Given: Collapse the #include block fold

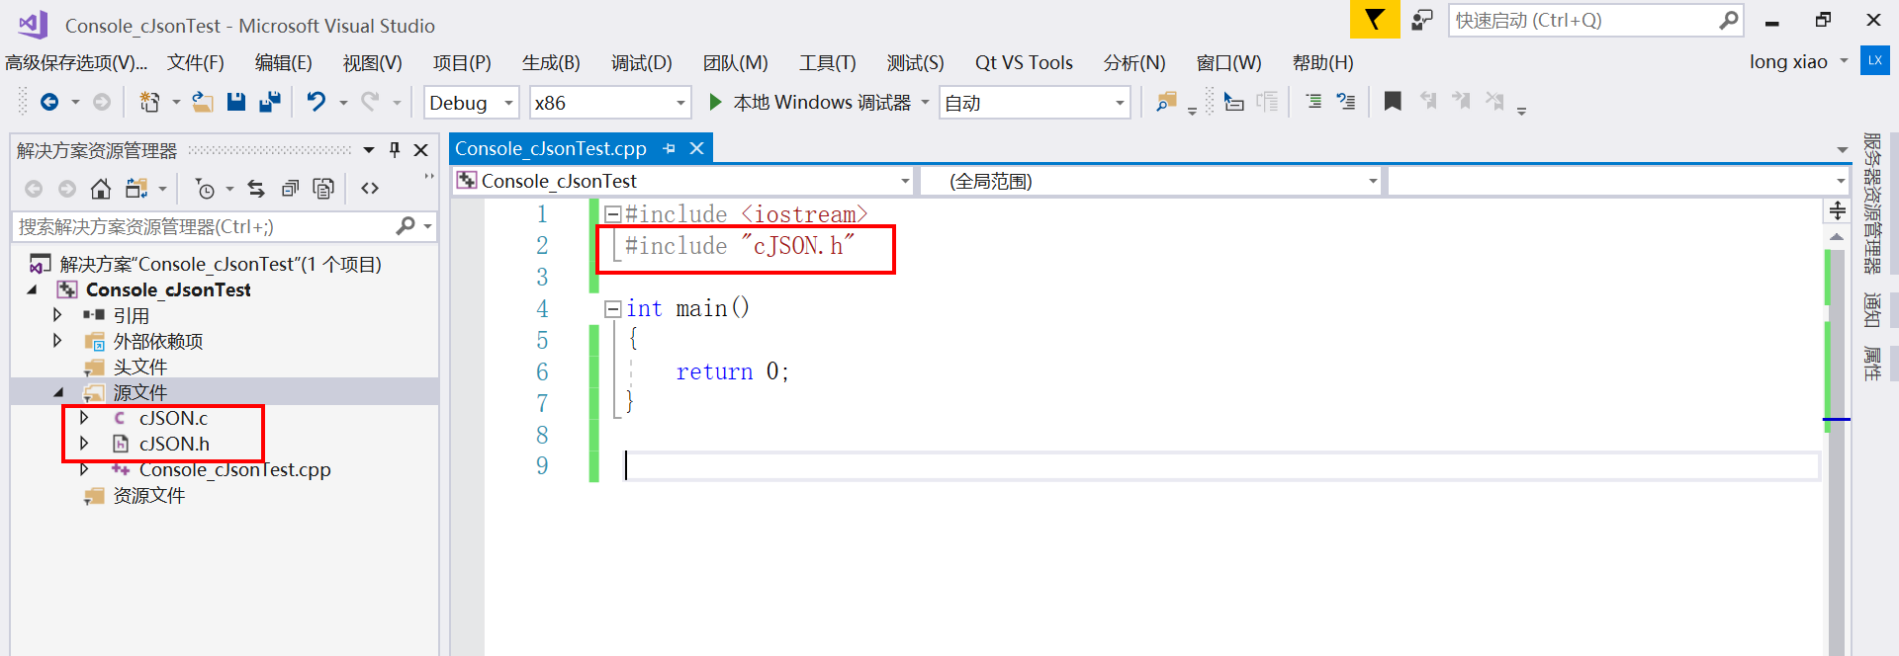Looking at the screenshot, I should point(612,213).
